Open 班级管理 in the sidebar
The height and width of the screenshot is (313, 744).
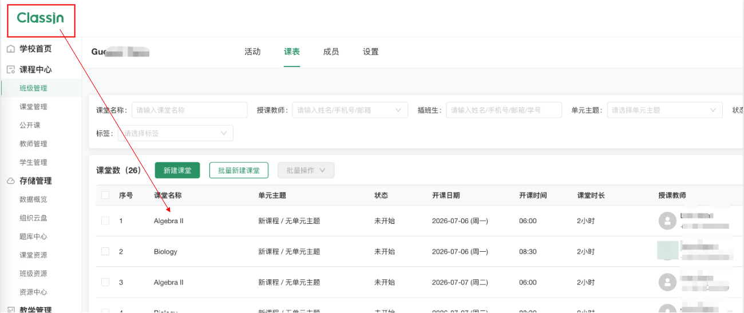(33, 88)
